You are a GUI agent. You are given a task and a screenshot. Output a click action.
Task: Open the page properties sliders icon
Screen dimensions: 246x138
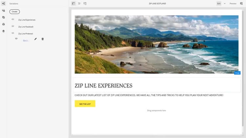(79, 4)
